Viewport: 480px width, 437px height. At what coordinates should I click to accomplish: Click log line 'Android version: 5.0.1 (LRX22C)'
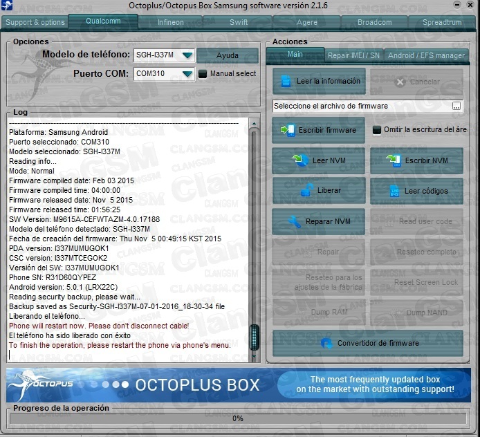tap(64, 288)
